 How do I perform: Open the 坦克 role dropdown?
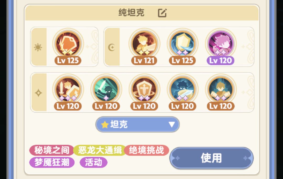138,124
